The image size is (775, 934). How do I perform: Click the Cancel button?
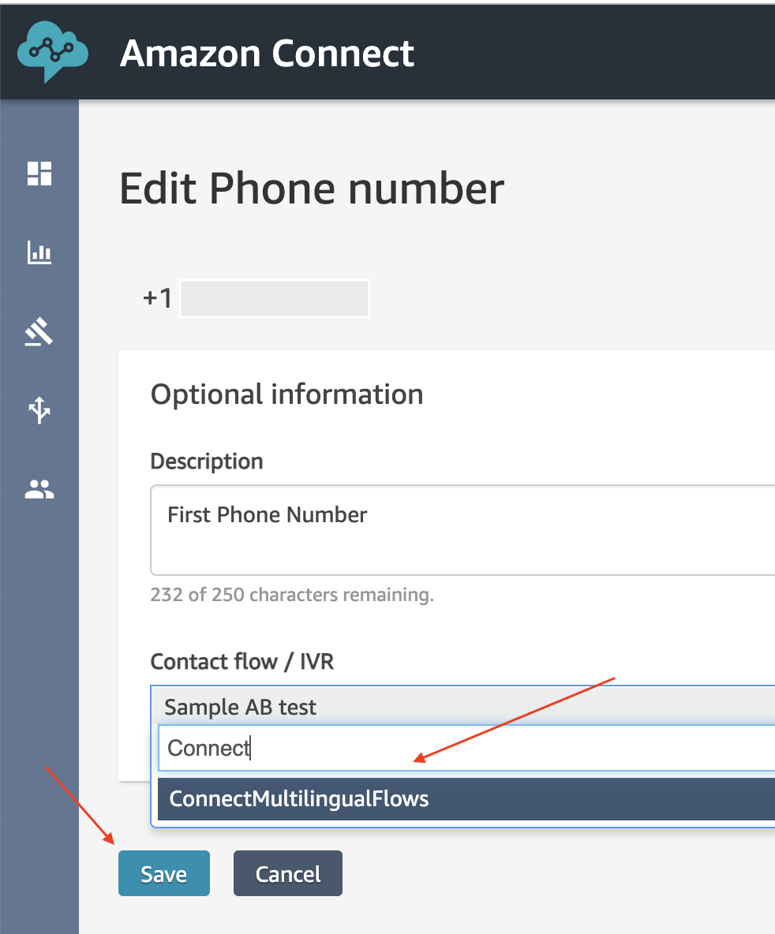288,873
